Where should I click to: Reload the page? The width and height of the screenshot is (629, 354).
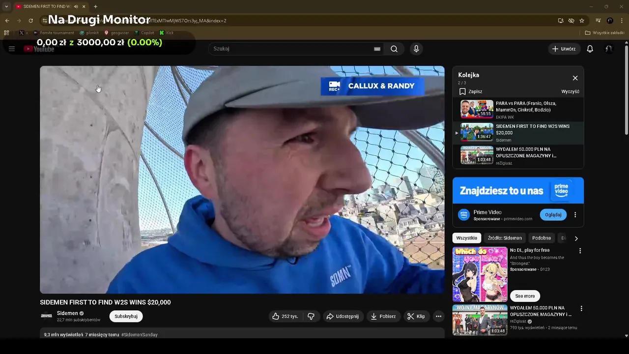(30, 21)
